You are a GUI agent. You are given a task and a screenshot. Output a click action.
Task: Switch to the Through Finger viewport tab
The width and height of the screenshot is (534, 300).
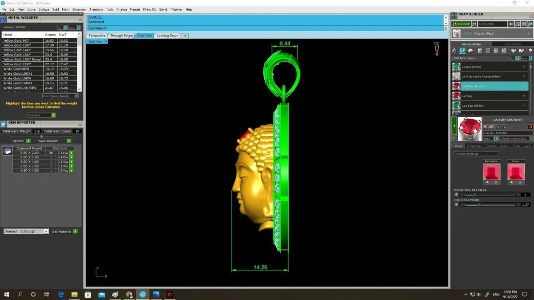click(121, 36)
